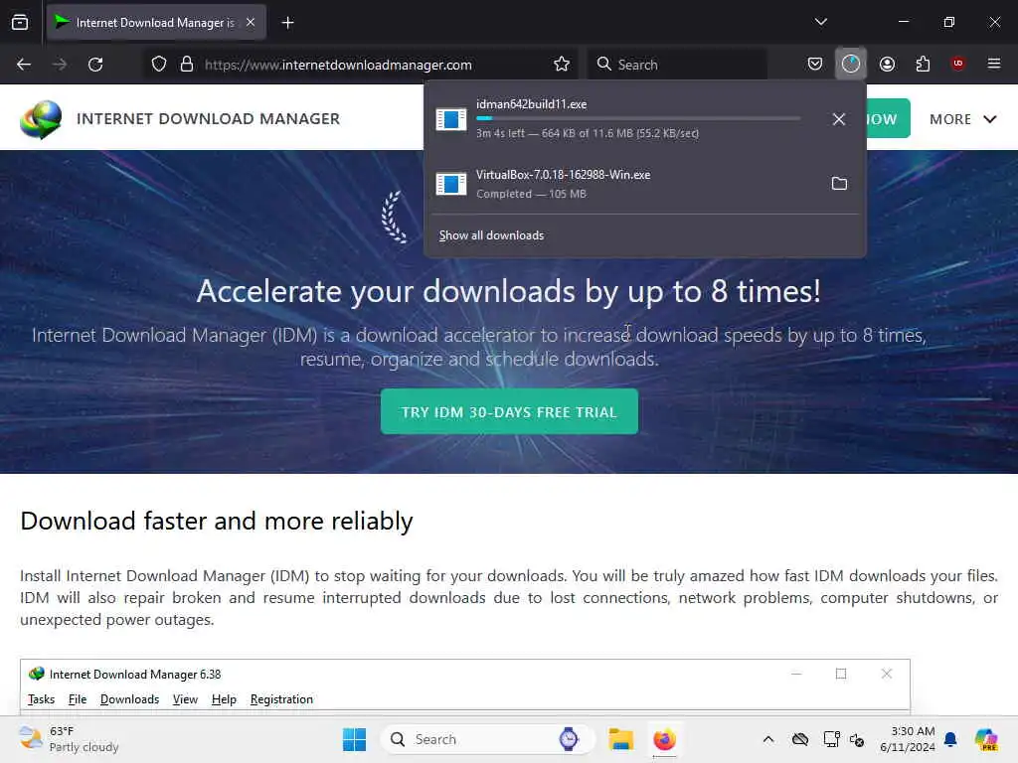Click the OneDrive cloud tray icon
This screenshot has width=1018, height=763.
pos(800,739)
